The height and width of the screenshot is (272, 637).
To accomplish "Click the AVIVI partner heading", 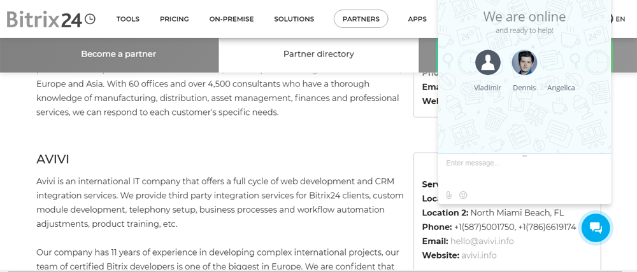I will tap(53, 160).
